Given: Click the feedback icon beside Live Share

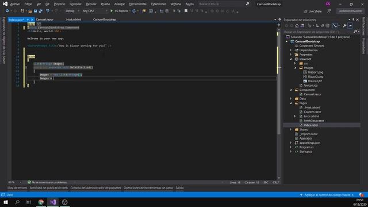Looking at the screenshot, I should [x=329, y=11].
